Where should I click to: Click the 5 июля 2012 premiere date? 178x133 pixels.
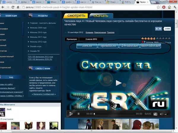[x=91, y=39]
